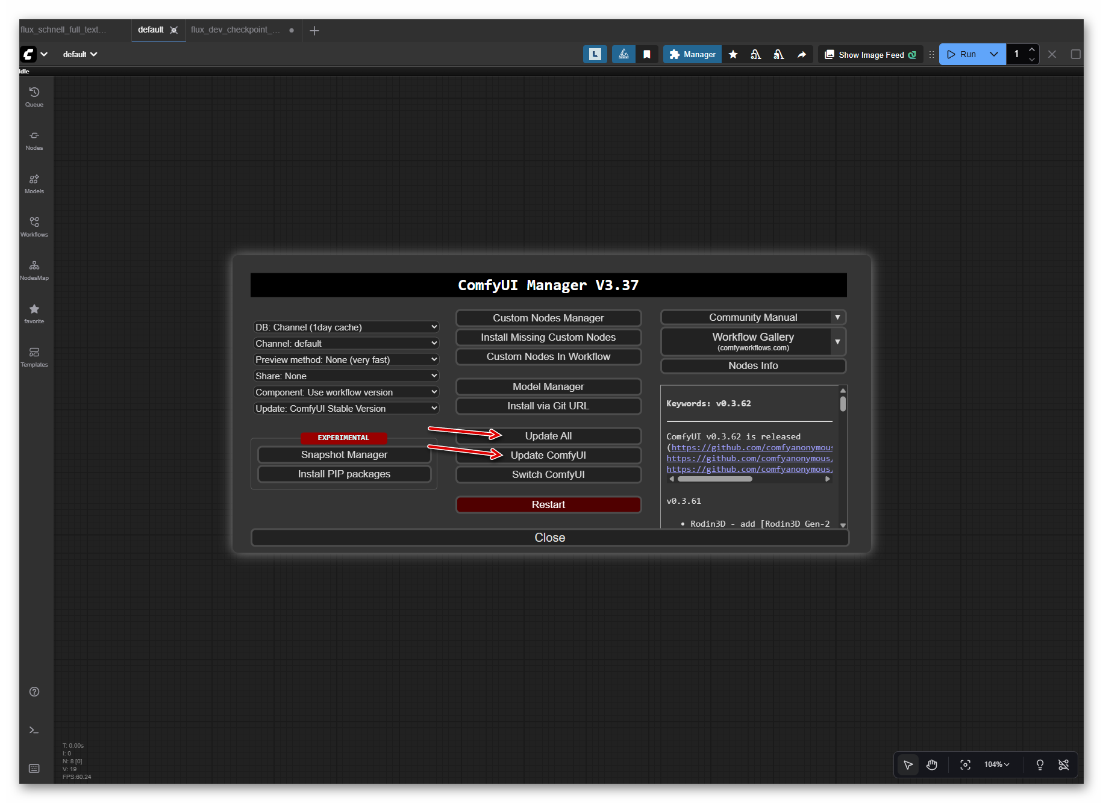Select the pan tool in the canvas toolbar

coord(932,764)
